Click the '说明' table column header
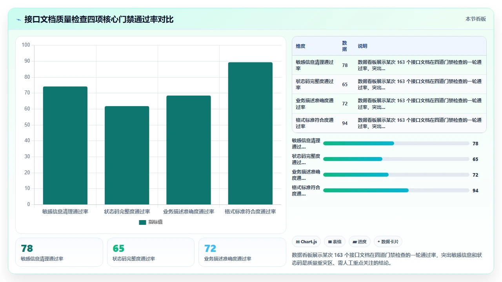The width and height of the screenshot is (502, 282). click(362, 46)
